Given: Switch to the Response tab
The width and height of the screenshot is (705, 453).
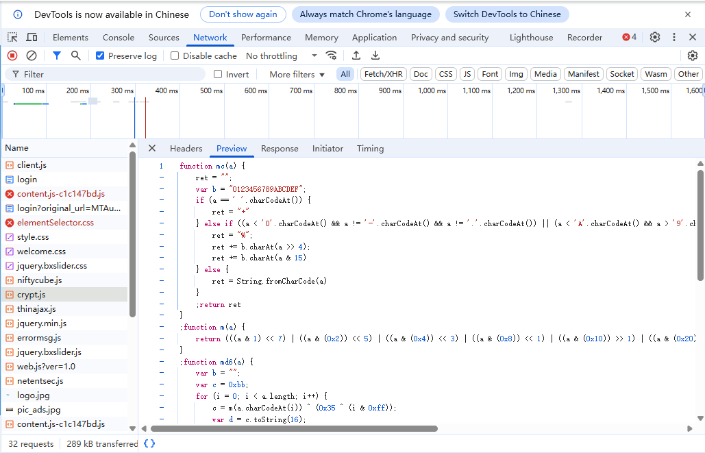Looking at the screenshot, I should [x=280, y=148].
